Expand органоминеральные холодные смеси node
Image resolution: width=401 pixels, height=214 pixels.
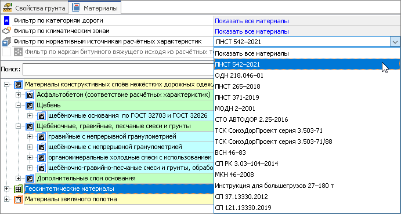point(30,158)
